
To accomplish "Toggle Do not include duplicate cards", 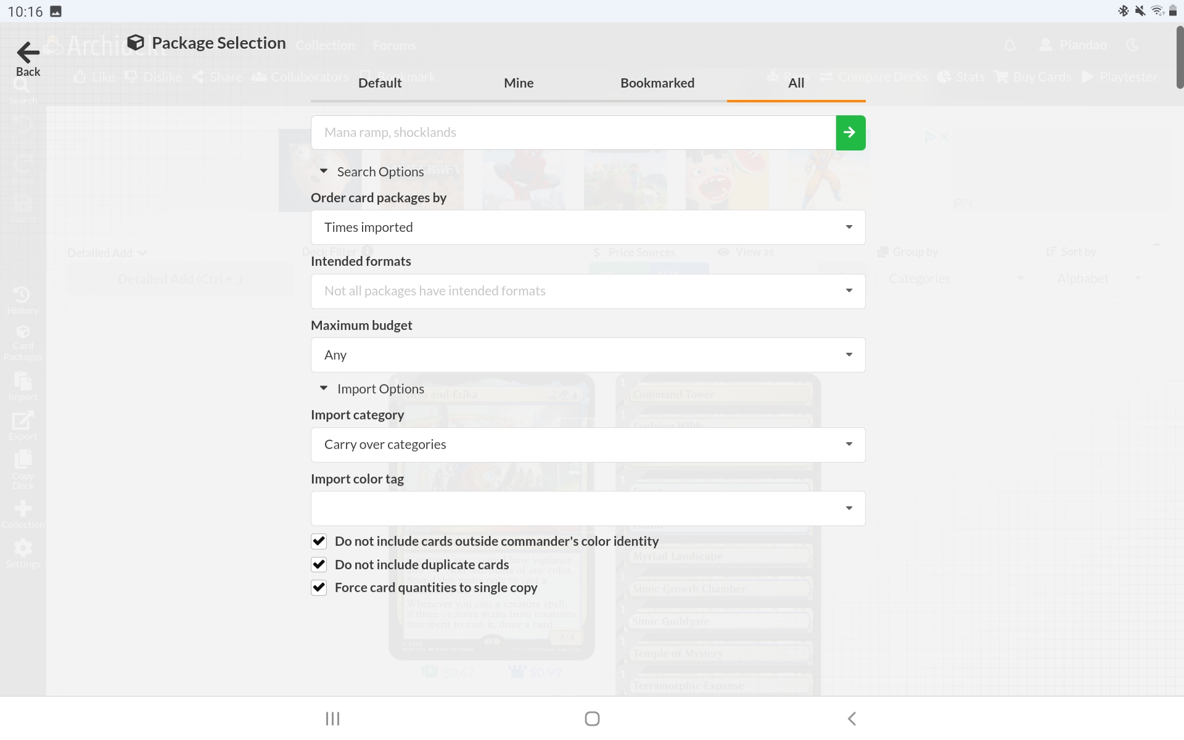I will point(319,564).
